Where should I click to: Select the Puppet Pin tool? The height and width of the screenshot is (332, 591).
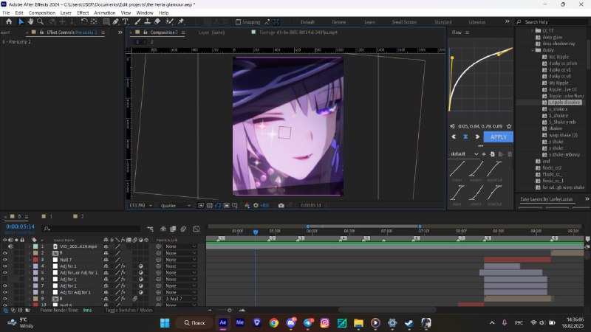click(181, 22)
